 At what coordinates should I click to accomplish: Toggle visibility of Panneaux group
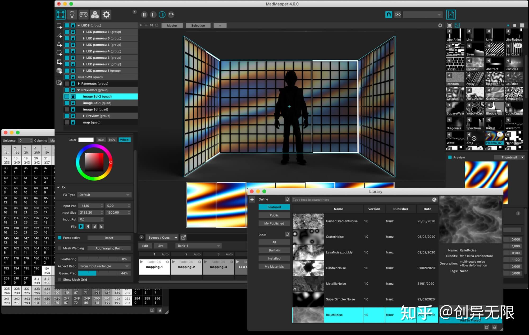click(x=67, y=83)
